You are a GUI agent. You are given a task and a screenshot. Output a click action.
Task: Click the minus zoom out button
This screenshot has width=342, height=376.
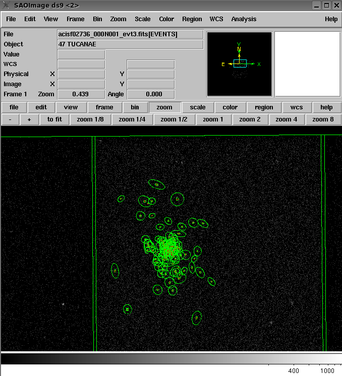click(x=11, y=119)
